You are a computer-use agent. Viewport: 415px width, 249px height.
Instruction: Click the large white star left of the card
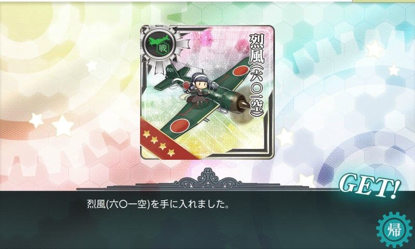click(x=63, y=126)
